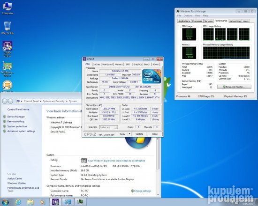The height and width of the screenshot is (206, 258).
Task: Open Performance Information and Tools link
Action: pos(23,189)
